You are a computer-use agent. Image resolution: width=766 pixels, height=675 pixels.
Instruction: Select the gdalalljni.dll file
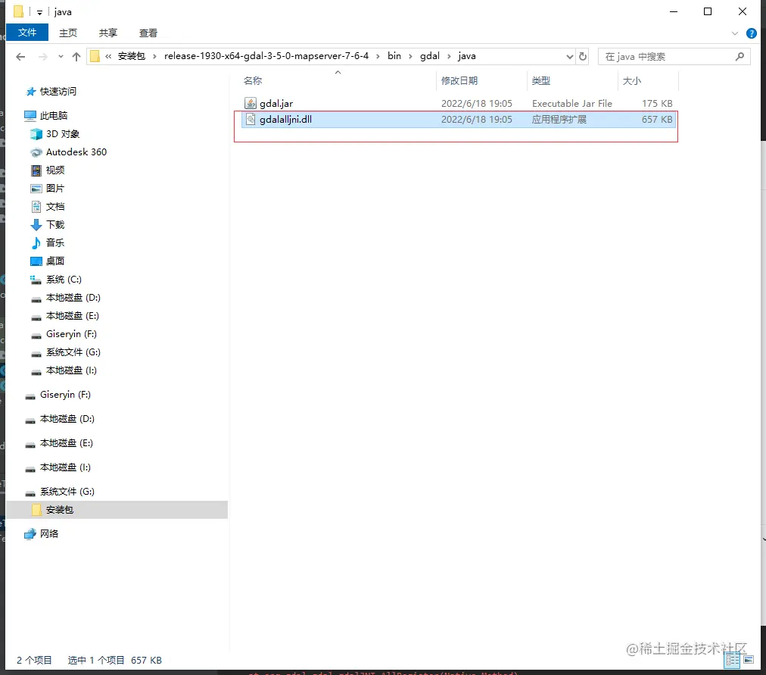coord(458,120)
